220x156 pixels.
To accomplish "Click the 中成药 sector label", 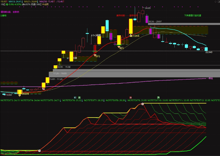I will (x=45, y=4).
